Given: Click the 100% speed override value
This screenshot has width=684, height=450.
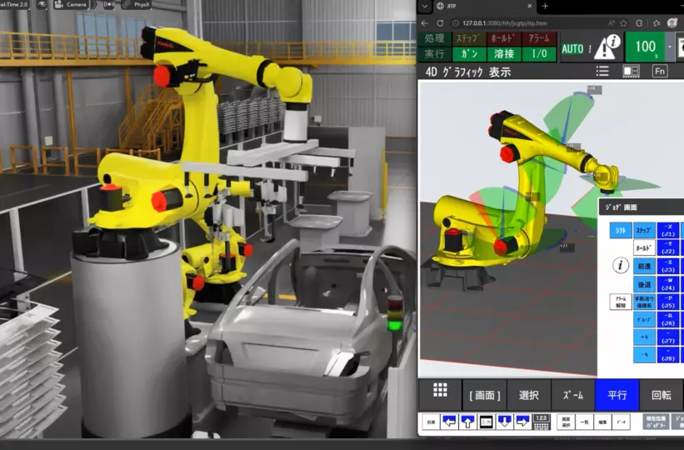Looking at the screenshot, I should tap(646, 47).
